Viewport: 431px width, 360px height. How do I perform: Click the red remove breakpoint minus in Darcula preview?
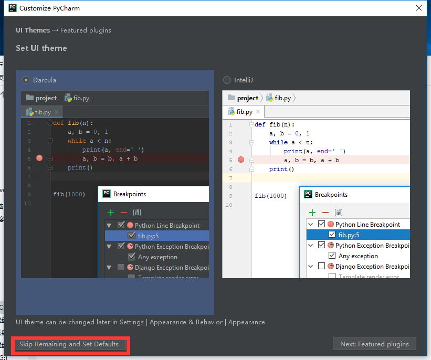coord(124,213)
